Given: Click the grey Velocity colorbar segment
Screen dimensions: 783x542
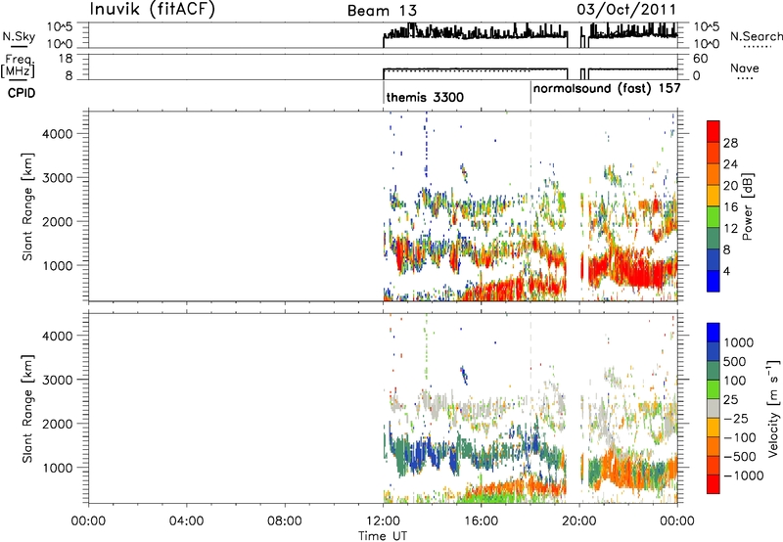Looking at the screenshot, I should [714, 409].
